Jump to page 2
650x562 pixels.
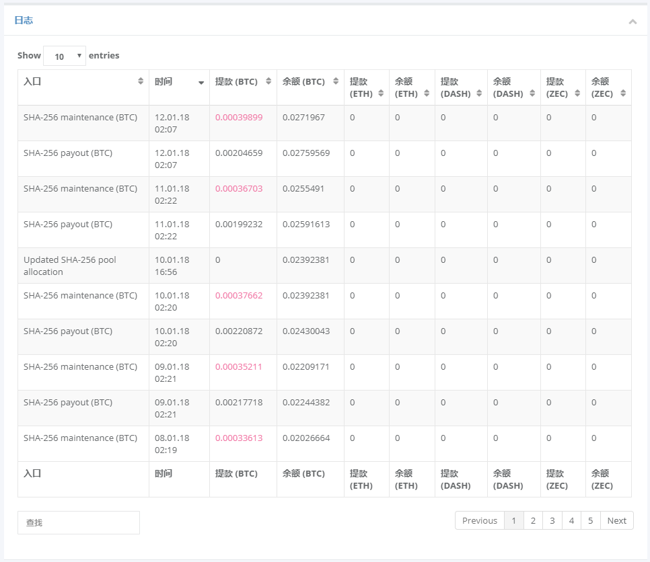tap(533, 520)
